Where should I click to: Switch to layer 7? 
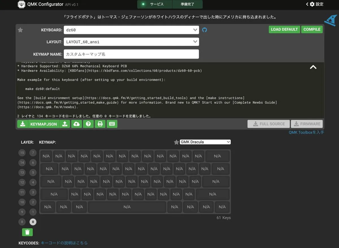click(x=33, y=153)
